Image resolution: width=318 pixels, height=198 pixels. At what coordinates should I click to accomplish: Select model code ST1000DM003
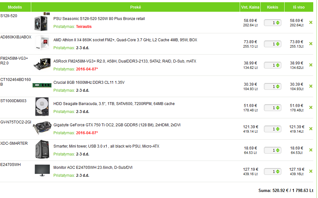[13, 101]
